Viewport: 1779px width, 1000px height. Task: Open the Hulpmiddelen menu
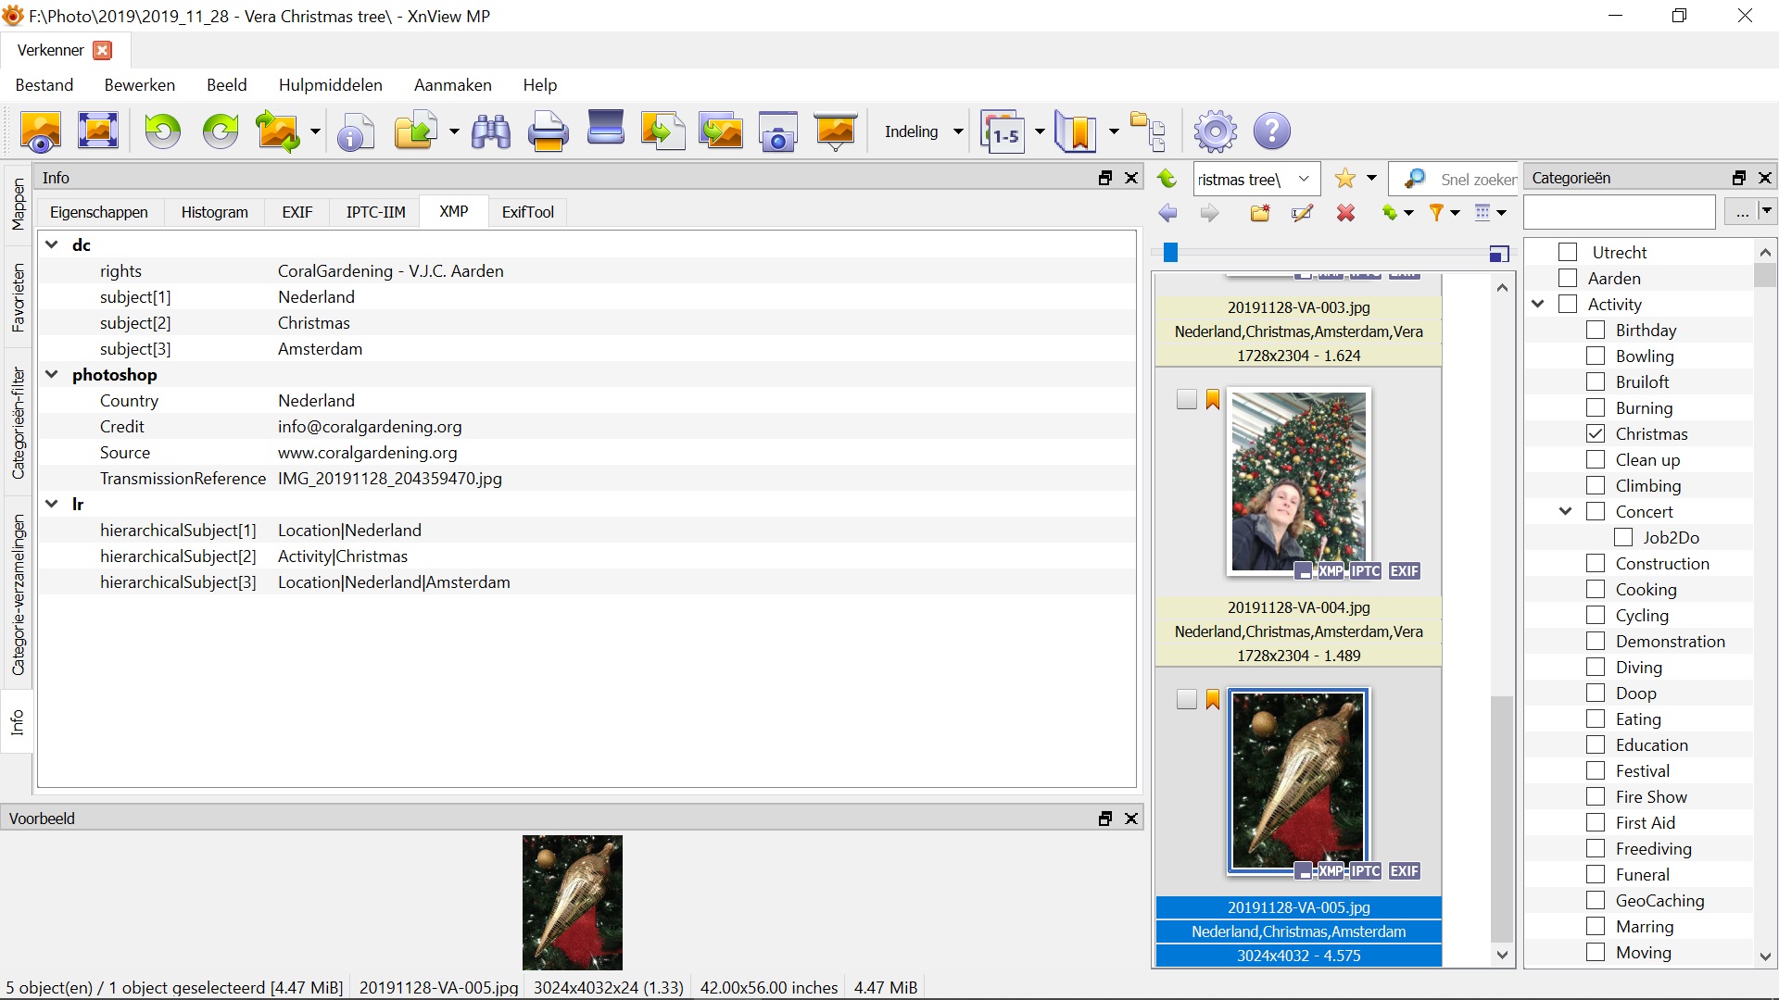tap(330, 85)
